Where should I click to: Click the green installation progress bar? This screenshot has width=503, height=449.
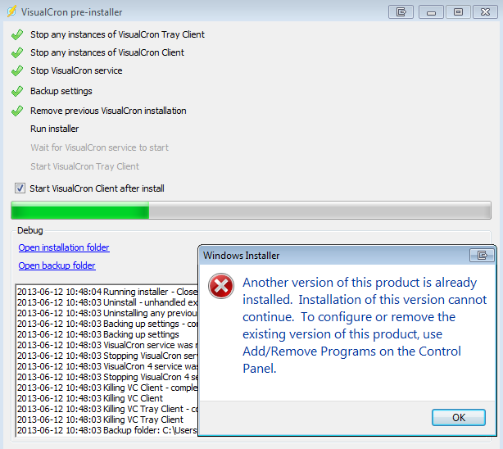click(251, 211)
